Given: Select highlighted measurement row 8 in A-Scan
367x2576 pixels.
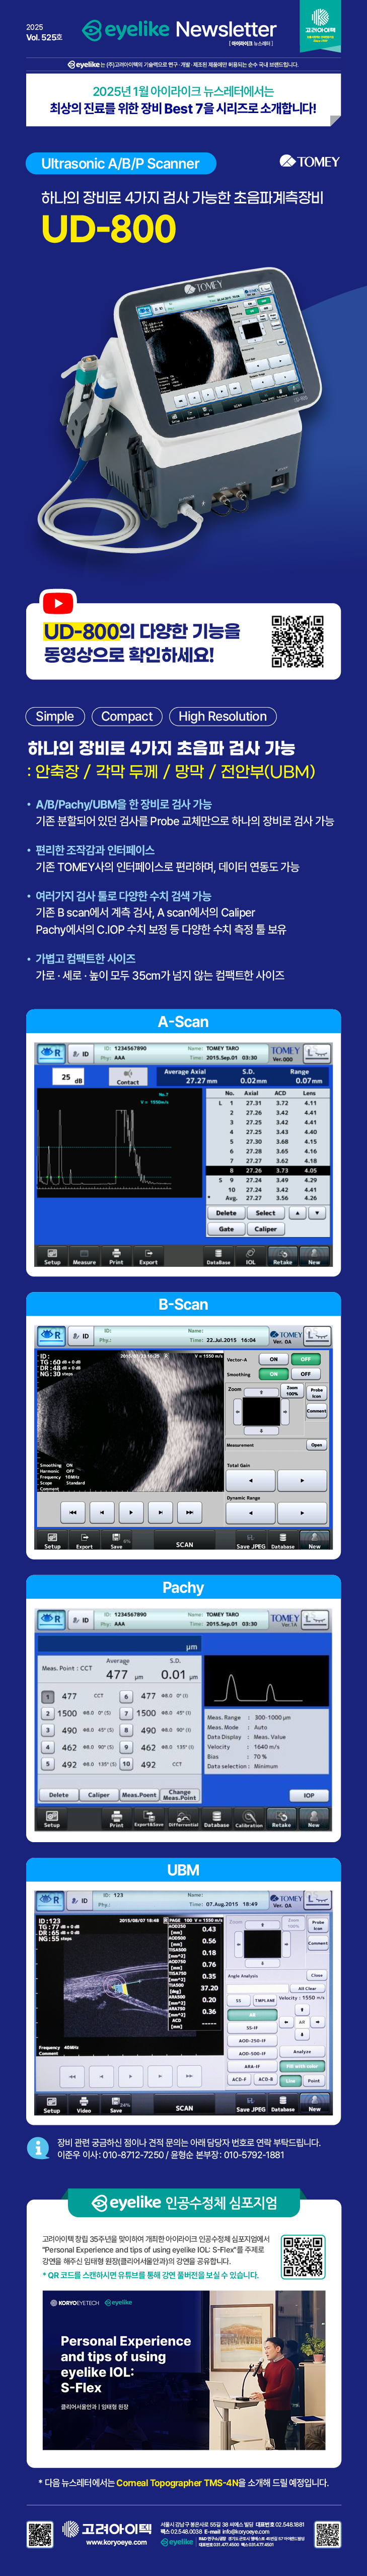Looking at the screenshot, I should (266, 1170).
